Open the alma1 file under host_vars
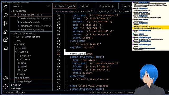The width and height of the screenshot is (169, 95). [31, 66]
